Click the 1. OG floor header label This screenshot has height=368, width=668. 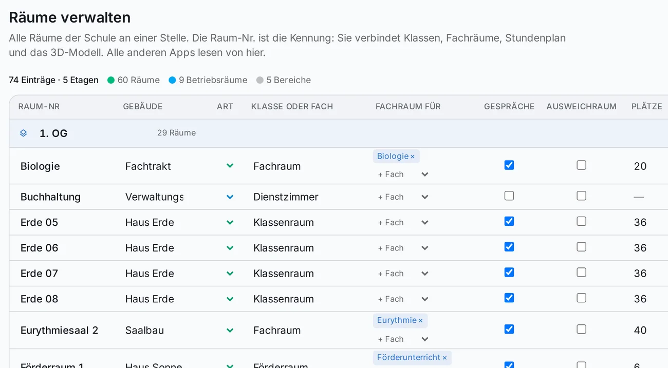coord(53,133)
